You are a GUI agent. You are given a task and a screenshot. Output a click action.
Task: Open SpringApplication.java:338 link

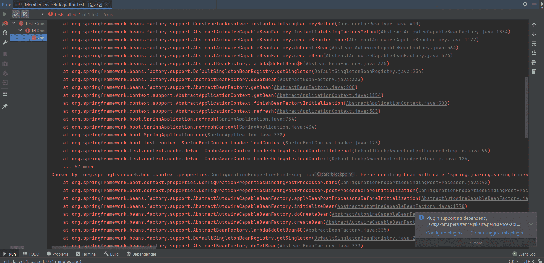(x=245, y=135)
